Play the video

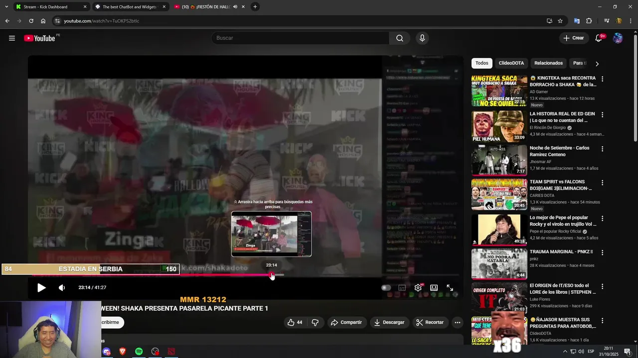[x=41, y=287]
